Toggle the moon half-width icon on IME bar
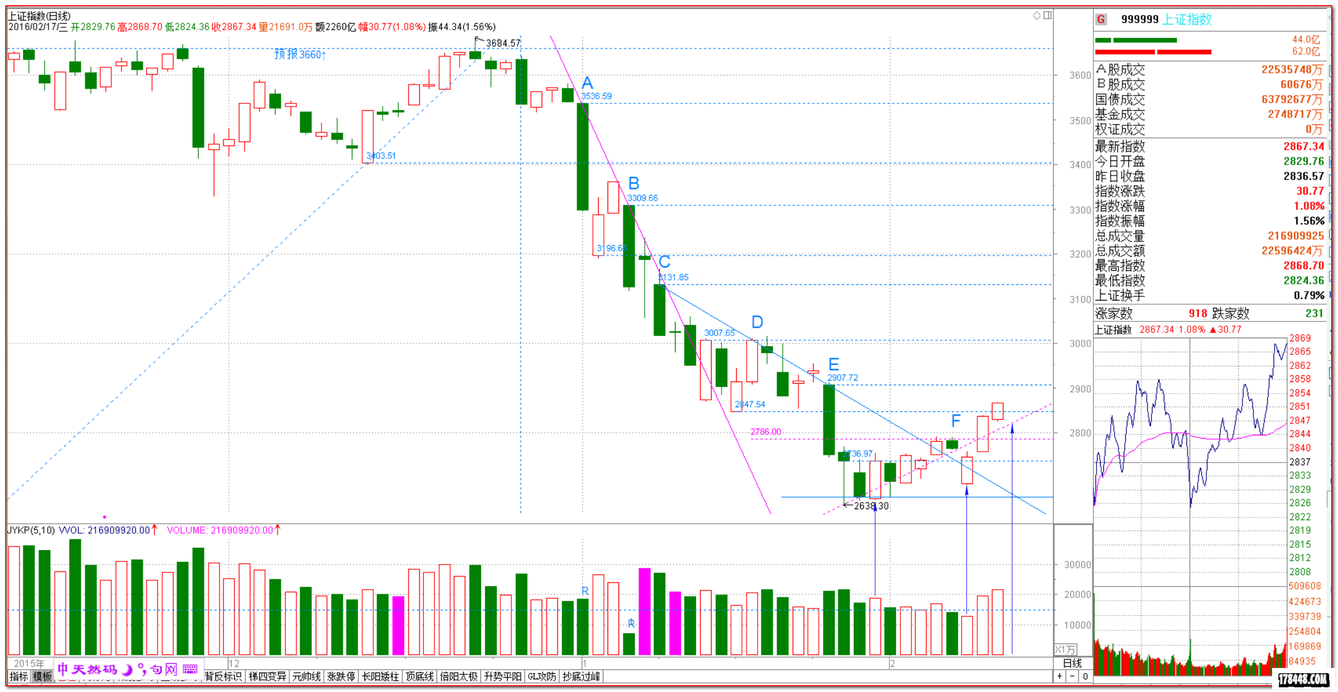Viewport: 1338px width, 692px height. pos(127,670)
